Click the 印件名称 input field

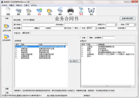[81, 24]
